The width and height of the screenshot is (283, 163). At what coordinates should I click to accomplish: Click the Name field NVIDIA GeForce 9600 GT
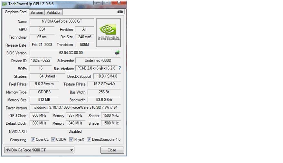tap(62, 21)
